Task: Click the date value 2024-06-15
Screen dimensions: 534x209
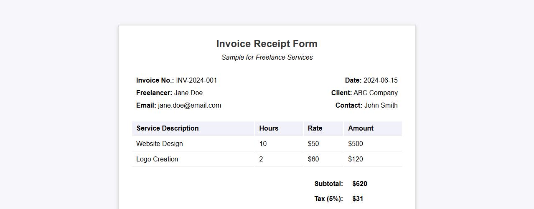Action: (381, 81)
